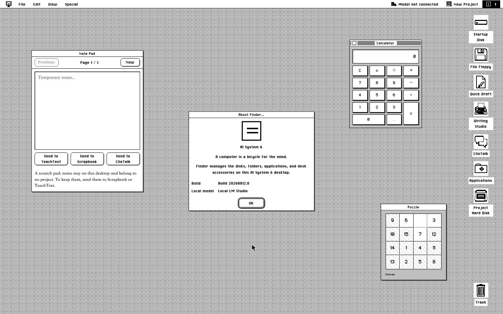
Task: Dismiss About Finder with OK
Action: [251, 203]
